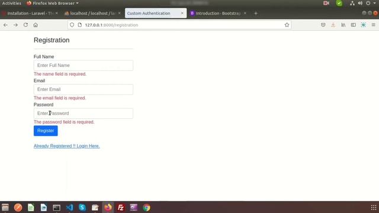Close the localhost phpMyAdmin tab
This screenshot has height=213, width=379.
click(x=120, y=13)
